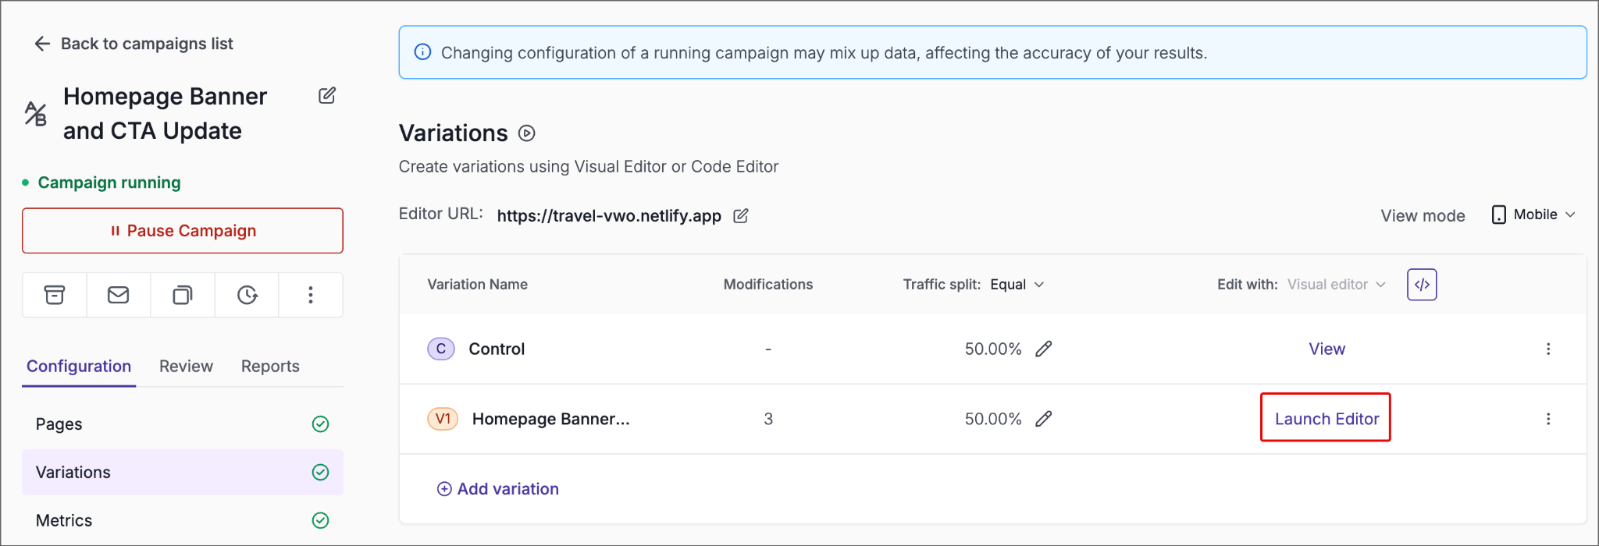Click the Variation Name column header
The height and width of the screenshot is (546, 1599).
pyautogui.click(x=477, y=285)
